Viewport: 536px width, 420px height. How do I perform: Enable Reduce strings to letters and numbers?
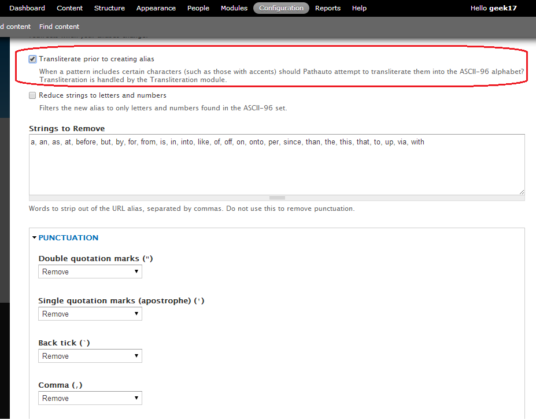point(33,95)
